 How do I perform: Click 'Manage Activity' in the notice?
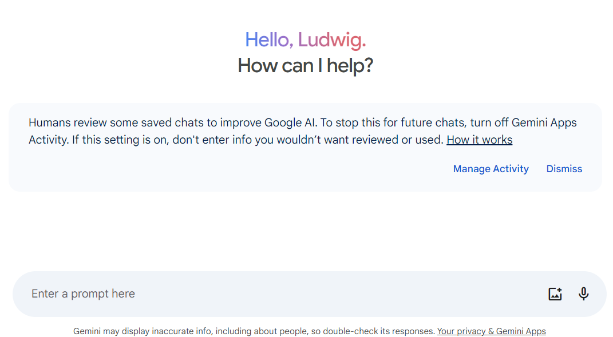point(491,168)
